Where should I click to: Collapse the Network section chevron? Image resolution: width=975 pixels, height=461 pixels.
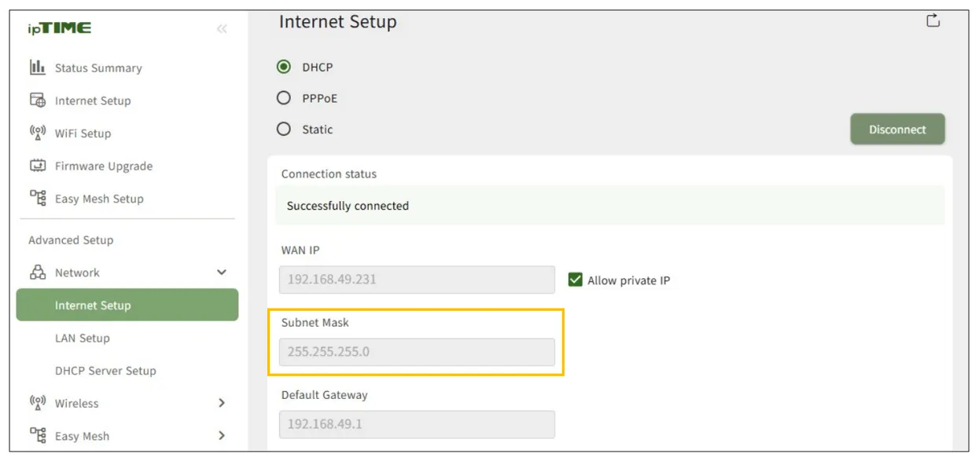point(222,273)
